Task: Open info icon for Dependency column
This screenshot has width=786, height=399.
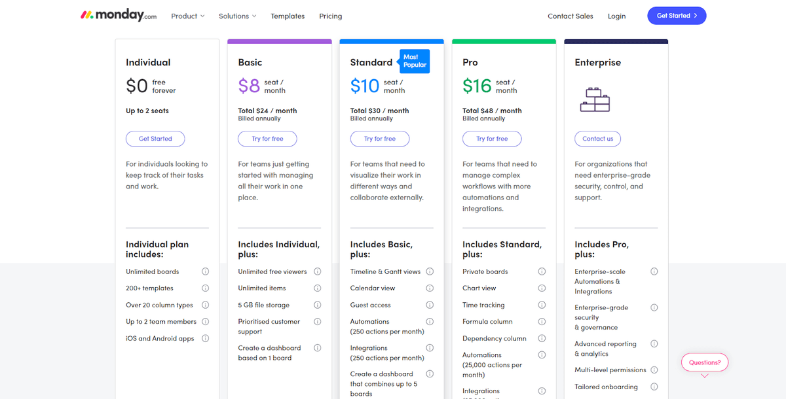Action: (542, 338)
